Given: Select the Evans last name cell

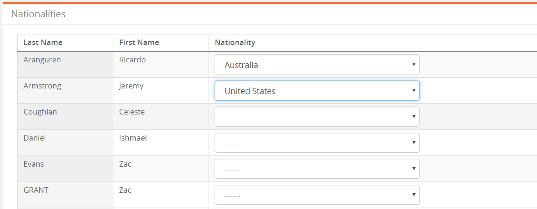Looking at the screenshot, I should (x=65, y=169).
